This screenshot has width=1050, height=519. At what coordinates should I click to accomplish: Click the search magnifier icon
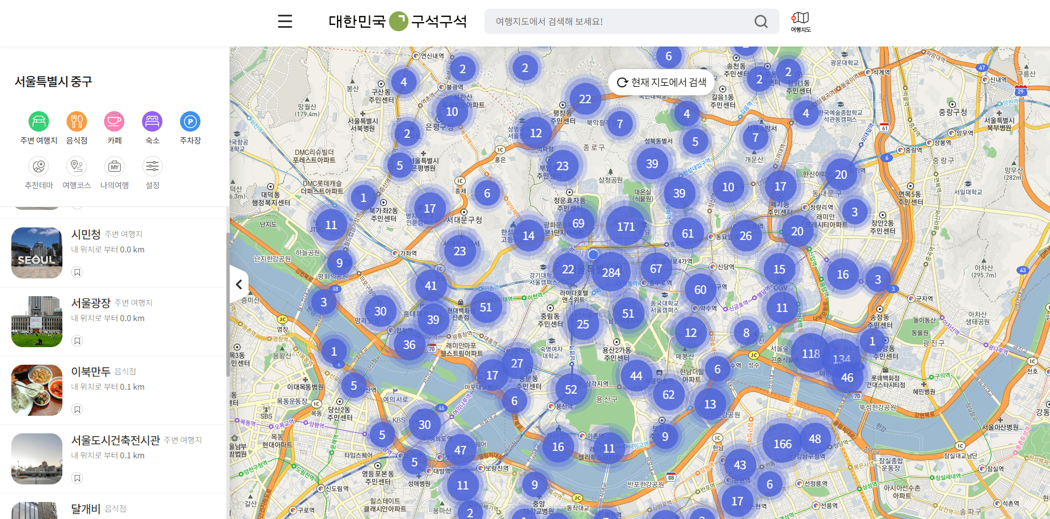click(x=760, y=22)
